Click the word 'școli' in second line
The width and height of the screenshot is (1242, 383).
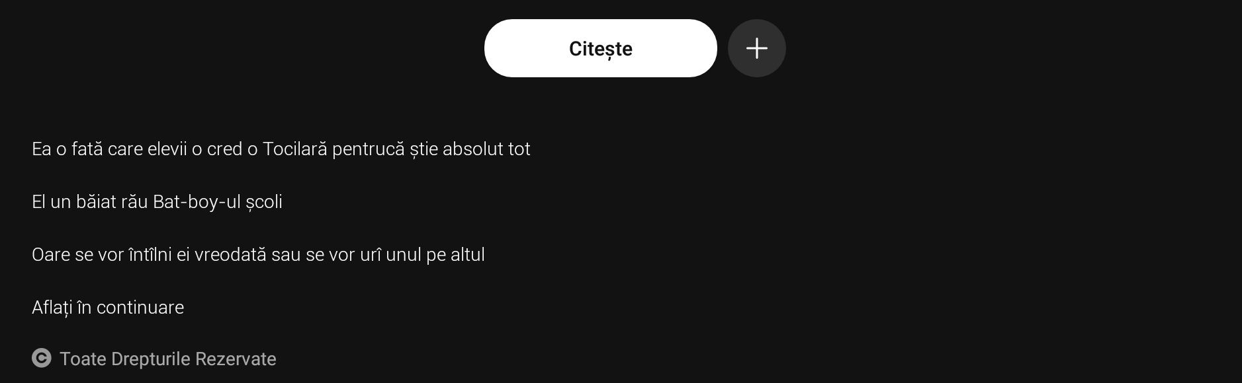[x=264, y=203]
